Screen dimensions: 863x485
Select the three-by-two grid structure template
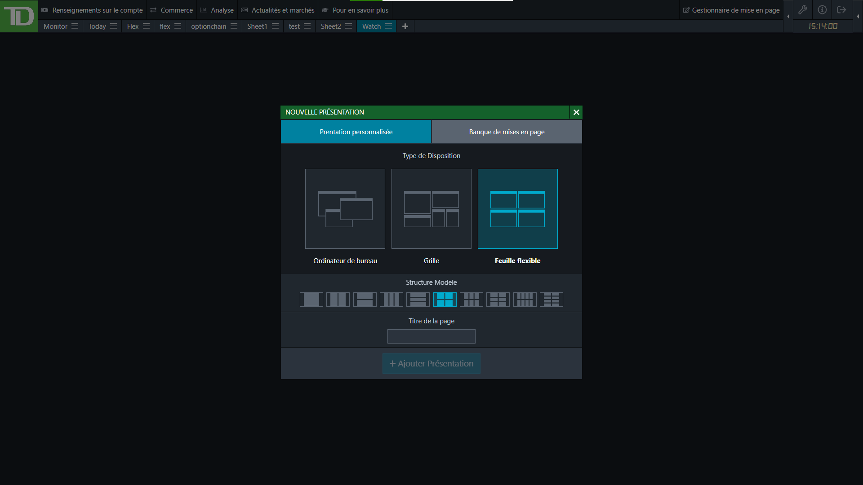pos(472,300)
